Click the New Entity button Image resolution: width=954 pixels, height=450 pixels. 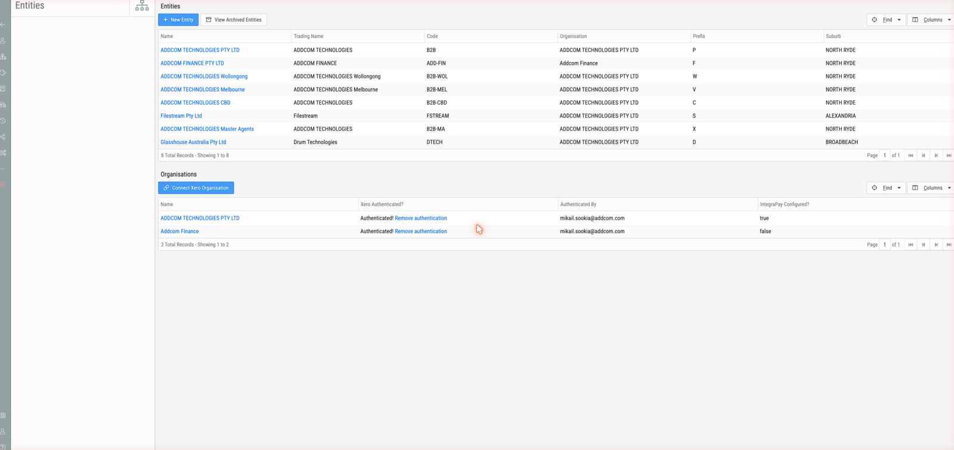(x=178, y=20)
